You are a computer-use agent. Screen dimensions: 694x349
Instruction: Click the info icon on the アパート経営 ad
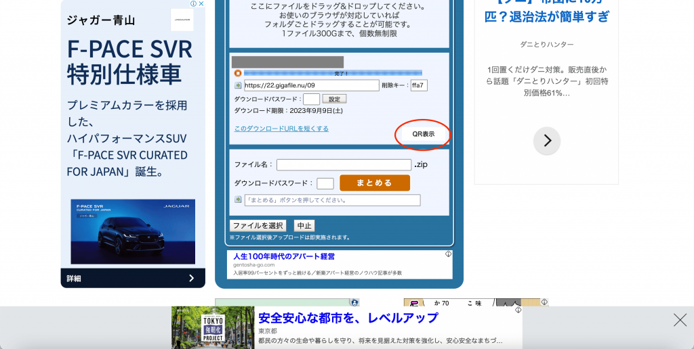pos(448,254)
